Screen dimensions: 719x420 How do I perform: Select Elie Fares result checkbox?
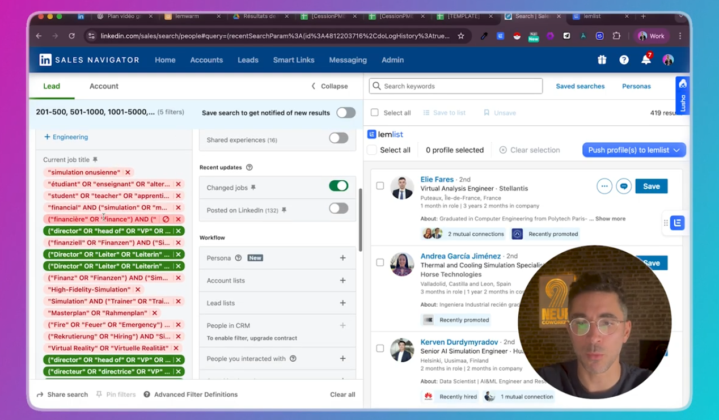(380, 186)
